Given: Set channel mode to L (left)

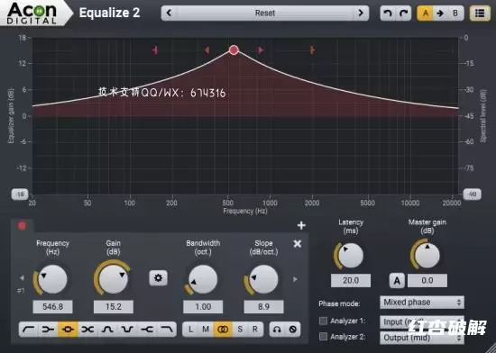Looking at the screenshot, I should 191,330.
